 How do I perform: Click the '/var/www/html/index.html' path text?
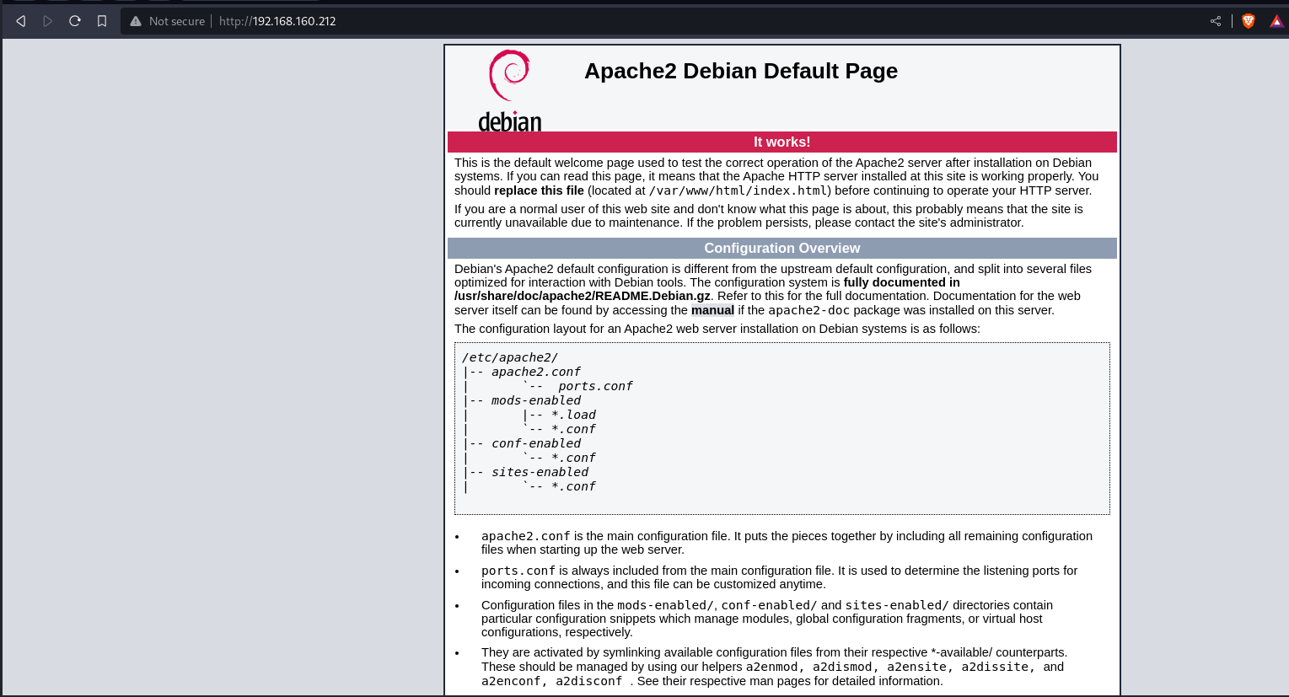[x=738, y=190]
